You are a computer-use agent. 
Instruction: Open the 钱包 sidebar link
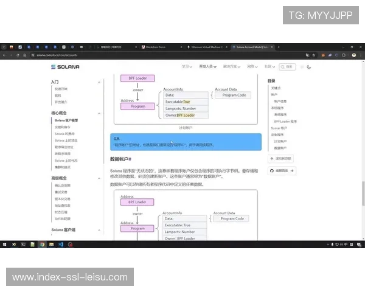coord(58,96)
